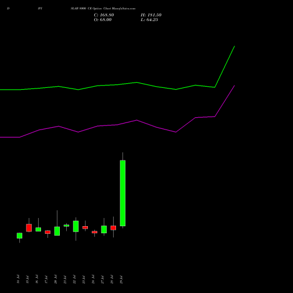Select the red candle for 15 Jul
The image size is (293, 293).
[29, 228]
